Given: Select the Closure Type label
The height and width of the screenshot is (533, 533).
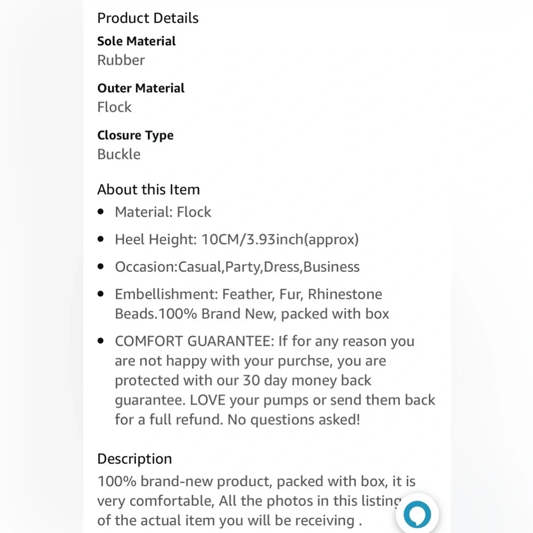Looking at the screenshot, I should [135, 135].
